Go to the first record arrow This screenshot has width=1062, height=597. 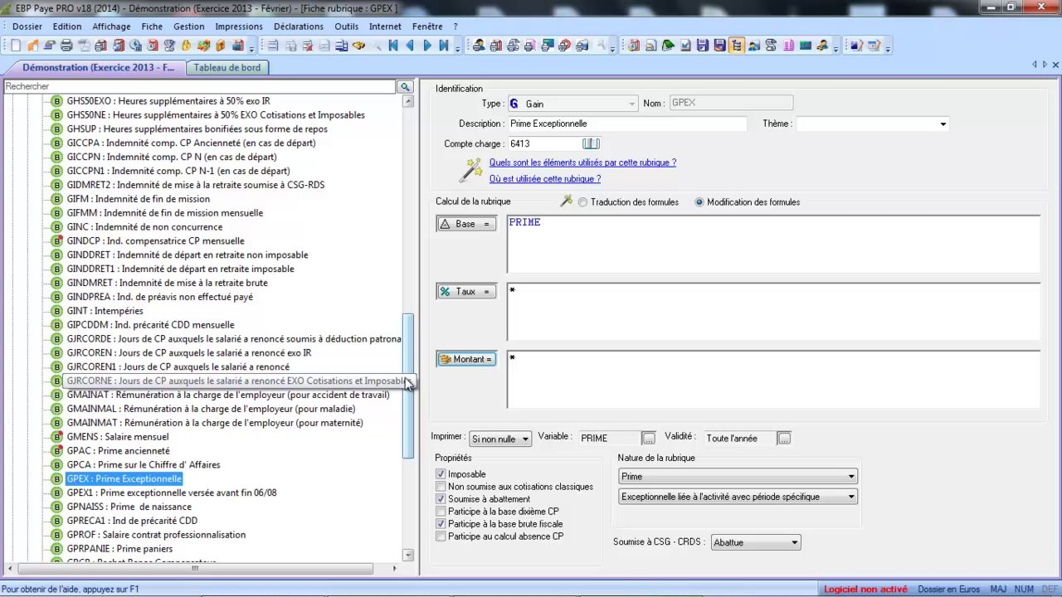point(393,46)
